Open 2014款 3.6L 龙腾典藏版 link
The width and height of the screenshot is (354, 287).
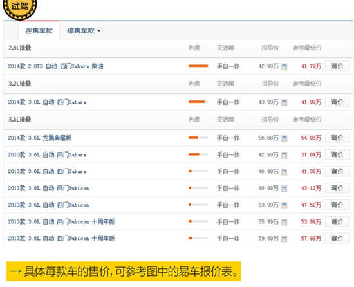pyautogui.click(x=40, y=138)
